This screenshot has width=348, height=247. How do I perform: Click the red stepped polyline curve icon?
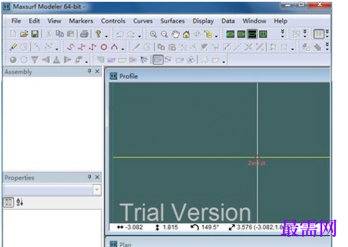click(x=93, y=47)
